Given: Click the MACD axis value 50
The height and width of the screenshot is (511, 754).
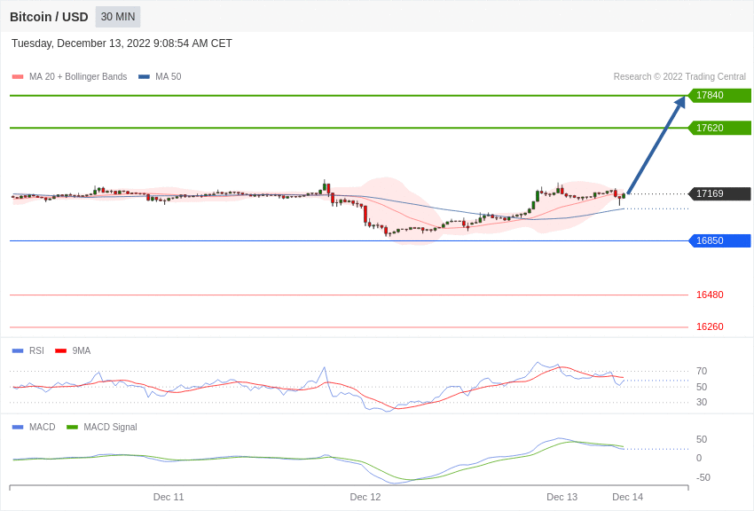Looking at the screenshot, I should [702, 439].
